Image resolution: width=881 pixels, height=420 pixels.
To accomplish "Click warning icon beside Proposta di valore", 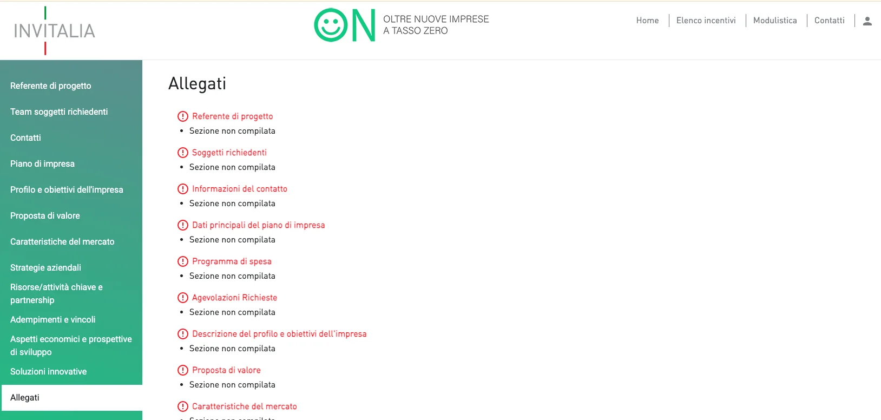I will tap(183, 370).
